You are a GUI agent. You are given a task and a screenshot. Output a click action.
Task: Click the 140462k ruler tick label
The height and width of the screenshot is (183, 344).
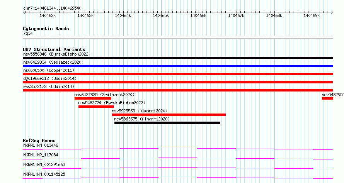48,15
